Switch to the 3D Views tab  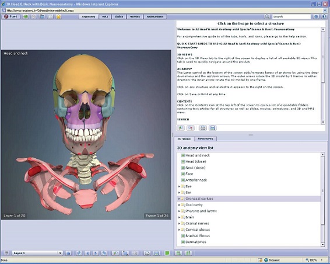(x=184, y=139)
